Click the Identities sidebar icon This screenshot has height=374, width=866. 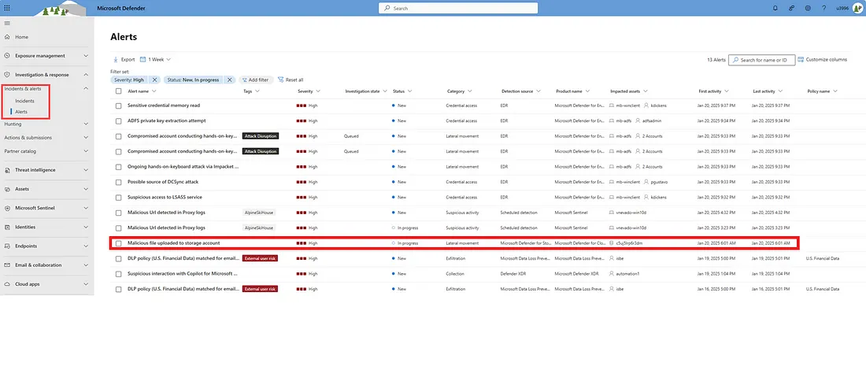(x=6, y=227)
